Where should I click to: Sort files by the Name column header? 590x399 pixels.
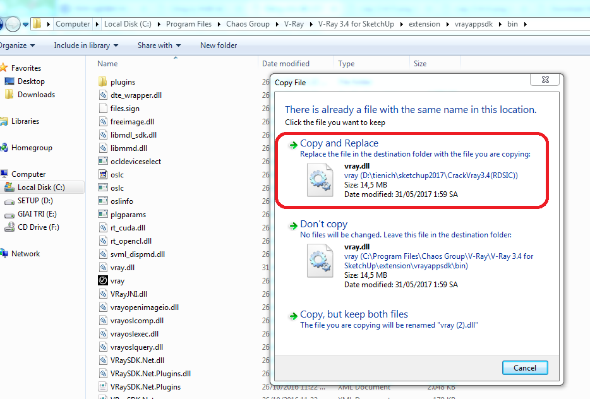[108, 64]
